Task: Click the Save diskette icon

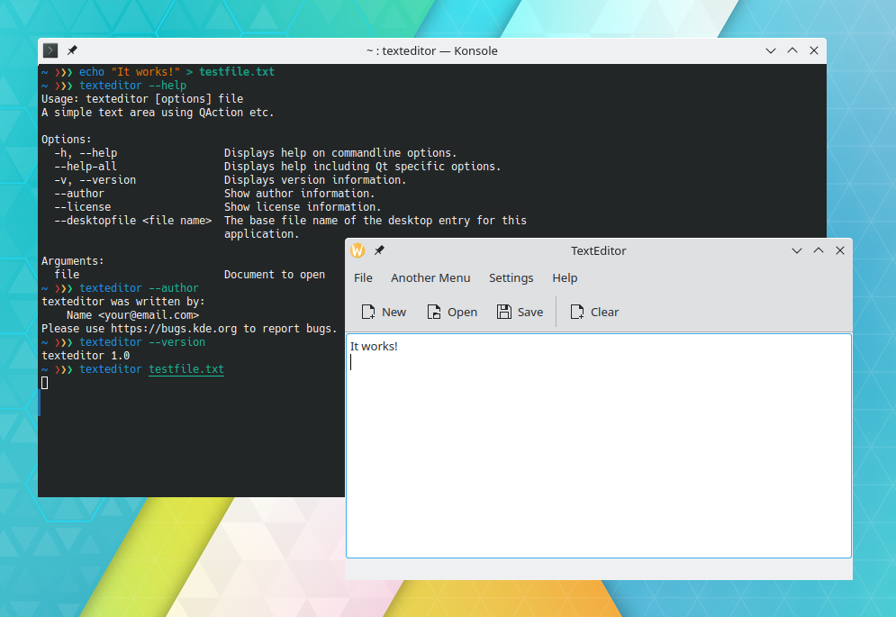Action: coord(503,311)
